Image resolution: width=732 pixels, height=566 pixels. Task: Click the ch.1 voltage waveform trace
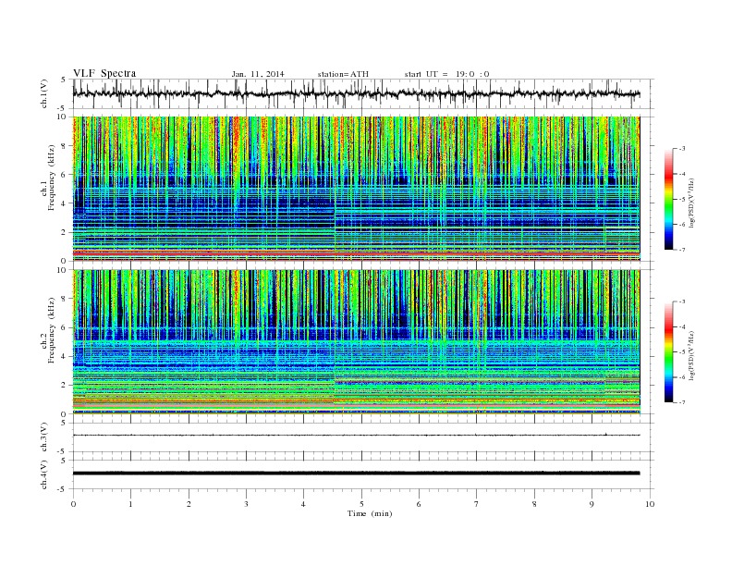click(356, 93)
